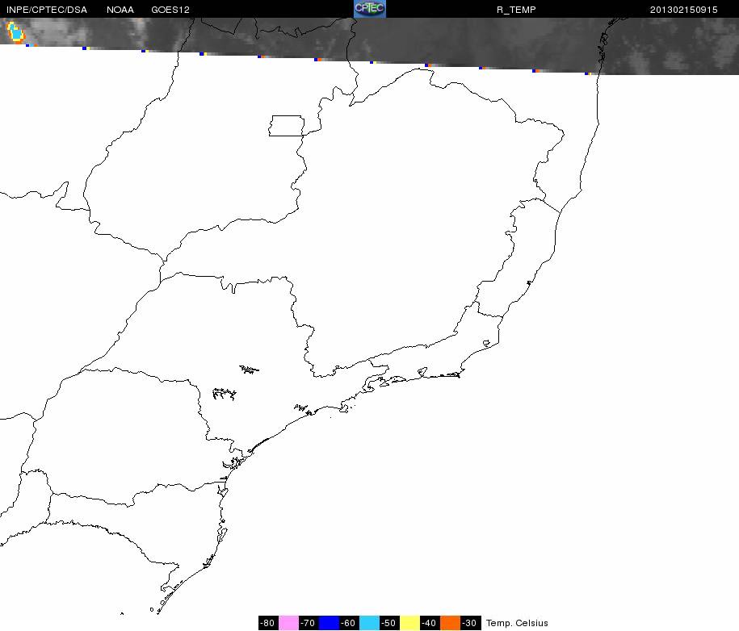Click the -70 legend value label

tap(309, 622)
